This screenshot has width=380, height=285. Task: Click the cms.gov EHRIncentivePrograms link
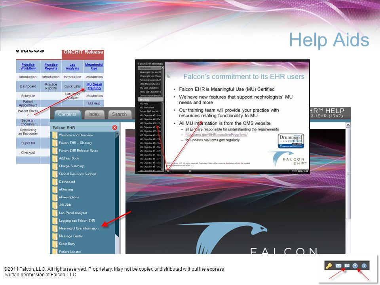217,135
